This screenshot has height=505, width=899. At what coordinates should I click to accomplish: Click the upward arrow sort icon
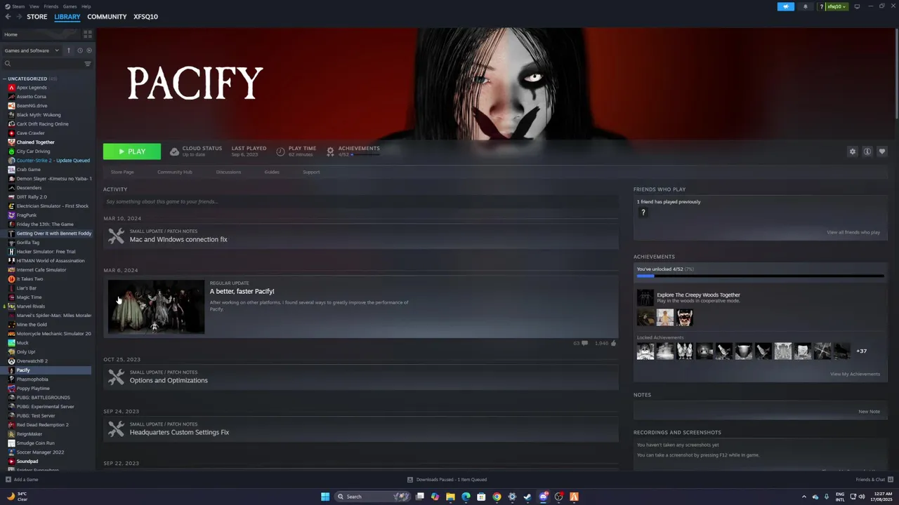(69, 50)
